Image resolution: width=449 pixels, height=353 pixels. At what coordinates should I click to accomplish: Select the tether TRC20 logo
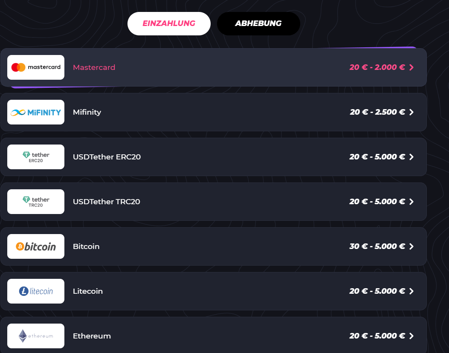36,202
